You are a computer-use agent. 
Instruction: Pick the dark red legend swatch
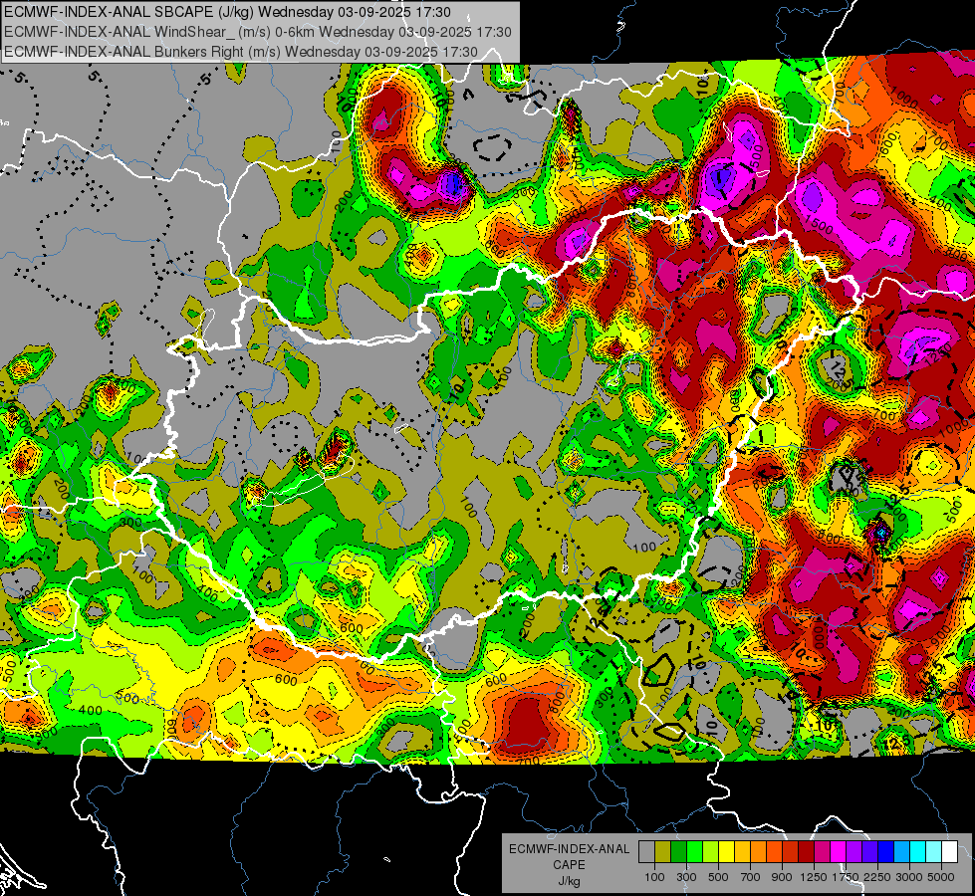806,852
